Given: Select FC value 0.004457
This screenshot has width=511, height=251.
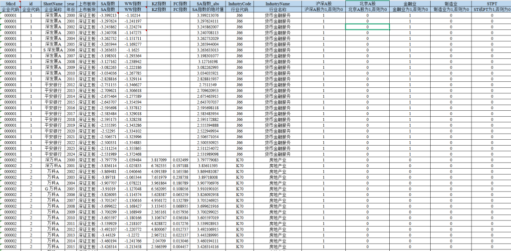Looking at the screenshot, I should click(180, 247).
